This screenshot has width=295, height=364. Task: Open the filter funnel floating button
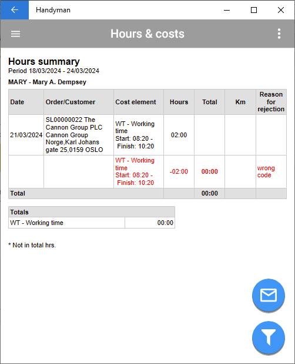(x=269, y=337)
